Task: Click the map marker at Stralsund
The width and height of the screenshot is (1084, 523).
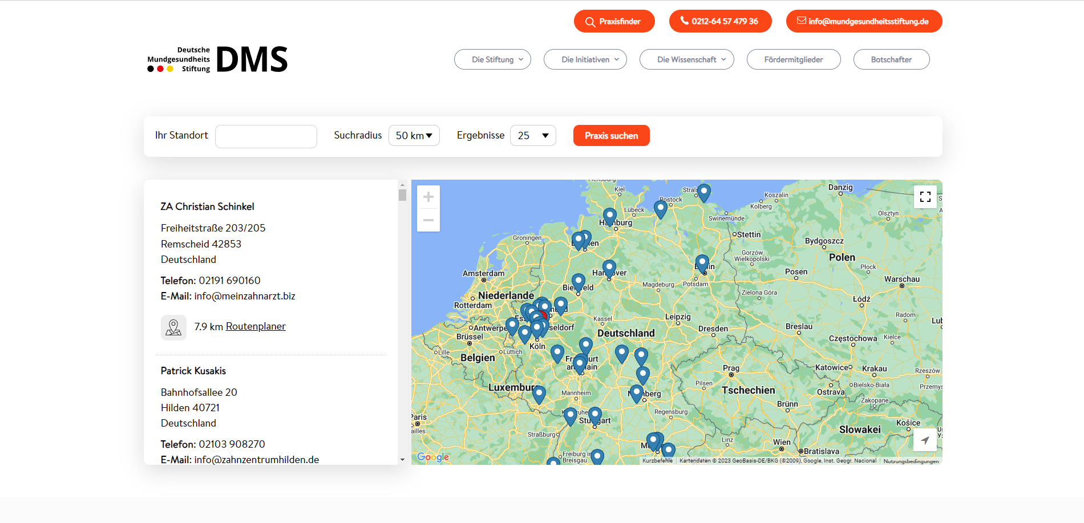Action: point(704,192)
